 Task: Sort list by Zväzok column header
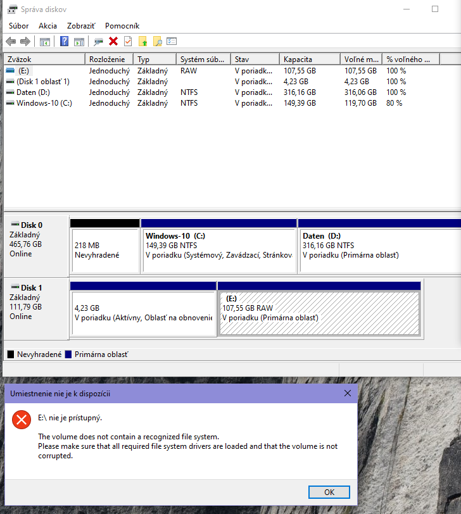pos(44,60)
